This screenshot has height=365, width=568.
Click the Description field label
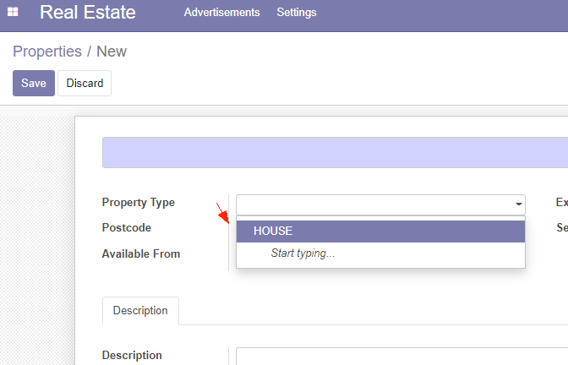coord(132,355)
